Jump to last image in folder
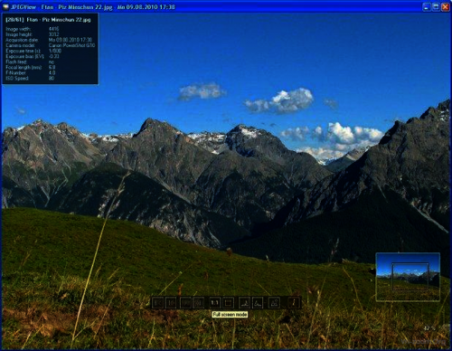Image resolution: width=452 pixels, height=351 pixels. tap(199, 302)
